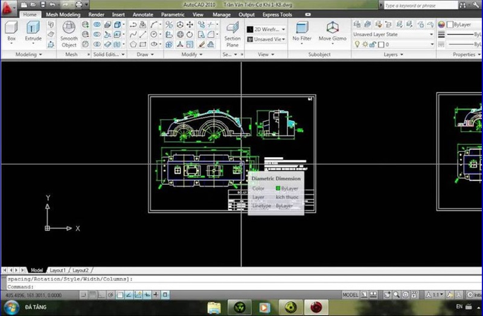Click the Smooth Object mesh tool
Image resolution: width=483 pixels, height=316 pixels.
click(69, 34)
